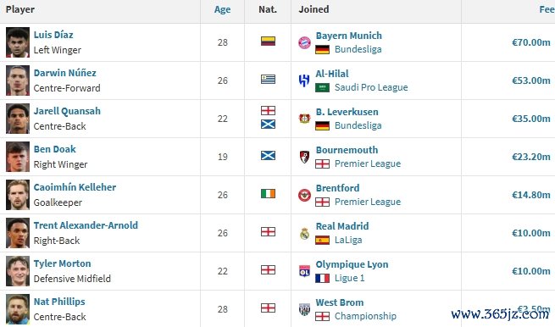
Task: Click the Real Madrid crest icon
Action: (x=304, y=233)
